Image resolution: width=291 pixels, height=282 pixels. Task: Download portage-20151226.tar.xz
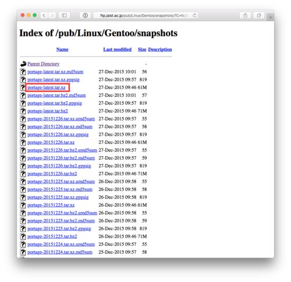(51, 142)
